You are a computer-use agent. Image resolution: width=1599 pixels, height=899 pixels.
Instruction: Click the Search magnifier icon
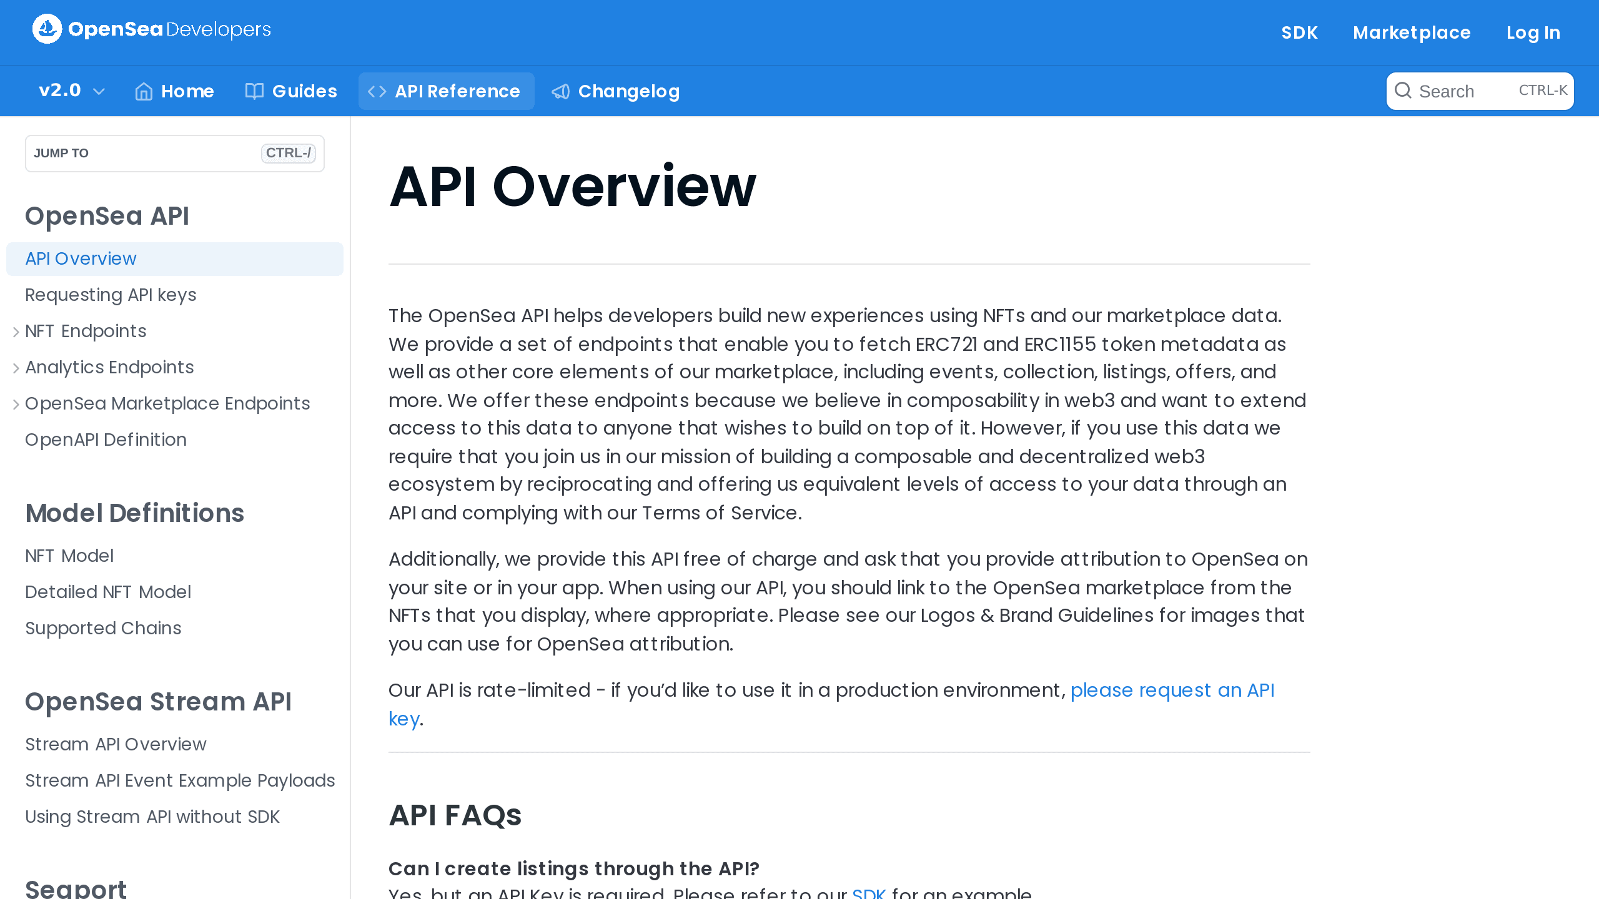[x=1405, y=90]
